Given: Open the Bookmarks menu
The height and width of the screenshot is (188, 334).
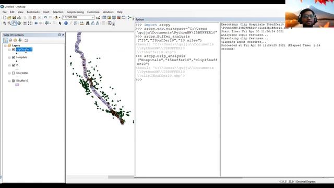Looking at the screenshot, I should coord(33,12).
